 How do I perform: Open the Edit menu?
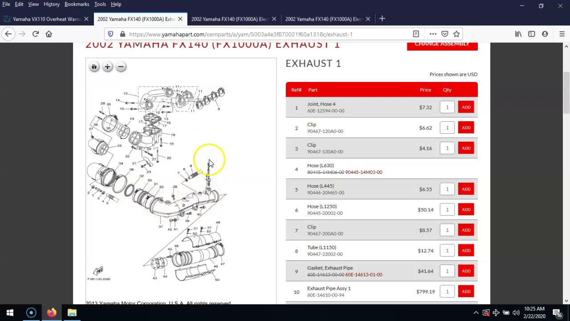pyautogui.click(x=19, y=4)
